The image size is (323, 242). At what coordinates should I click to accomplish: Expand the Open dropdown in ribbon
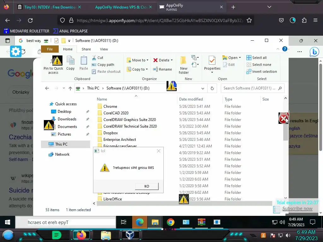240,58
